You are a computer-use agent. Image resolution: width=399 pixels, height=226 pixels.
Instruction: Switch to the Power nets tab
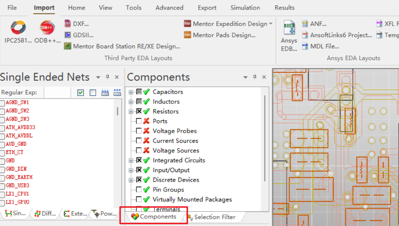pyautogui.click(x=104, y=214)
